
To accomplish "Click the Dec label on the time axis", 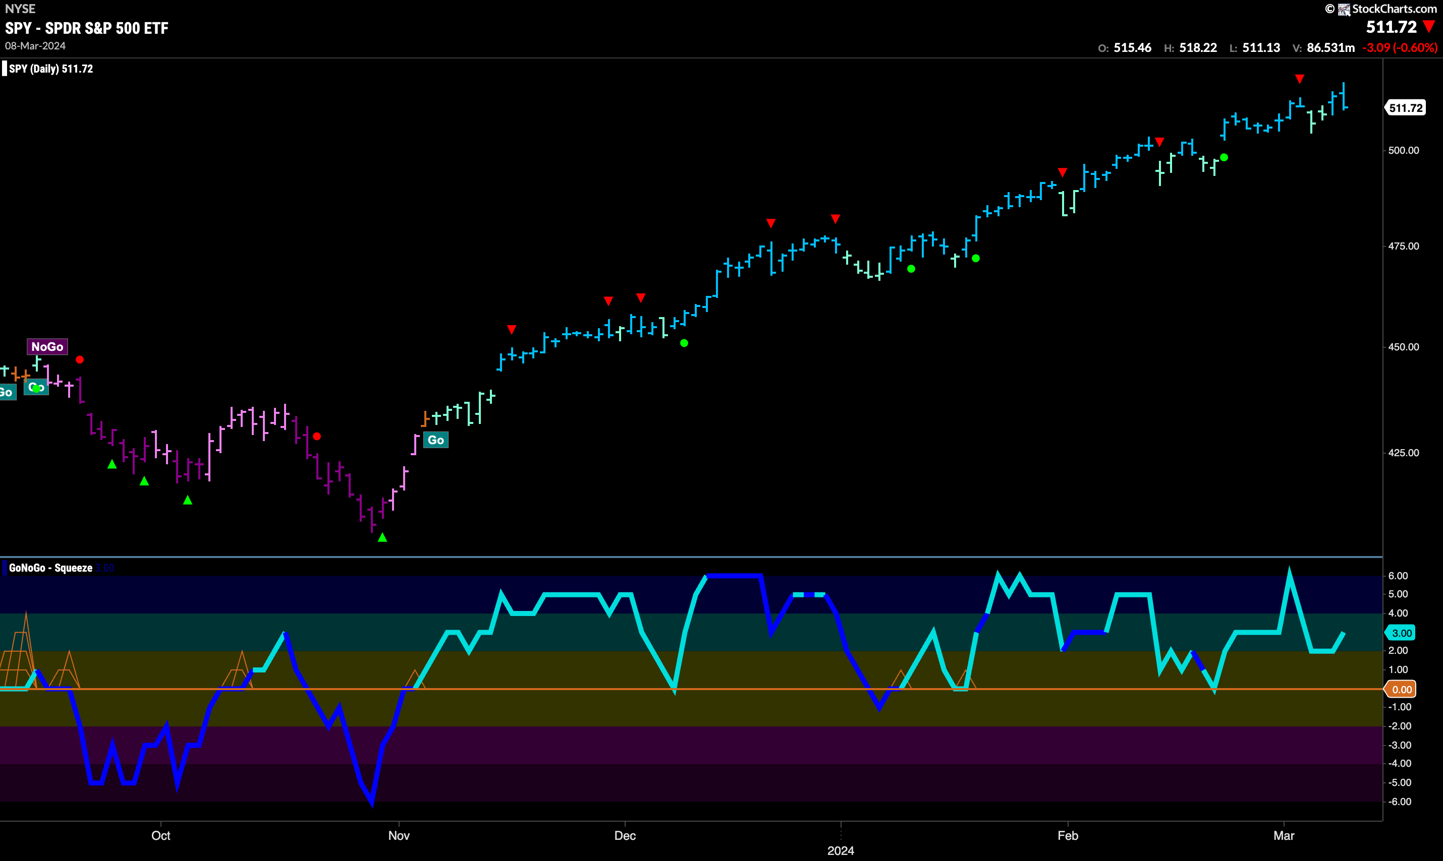I will (625, 835).
